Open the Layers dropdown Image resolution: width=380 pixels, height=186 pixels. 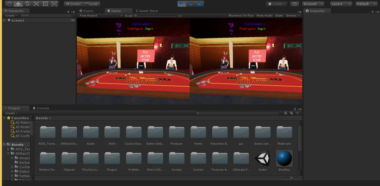click(341, 4)
